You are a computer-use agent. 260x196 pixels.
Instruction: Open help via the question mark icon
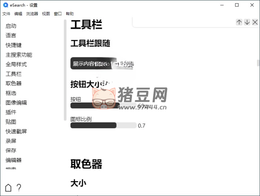pos(19,188)
